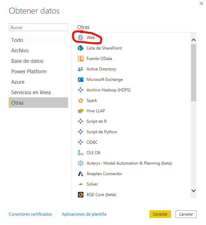Click the Solver icon
Viewport: 206px width, 225px height.
(x=80, y=184)
